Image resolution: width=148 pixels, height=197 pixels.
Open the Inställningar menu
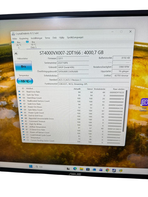(37, 38)
